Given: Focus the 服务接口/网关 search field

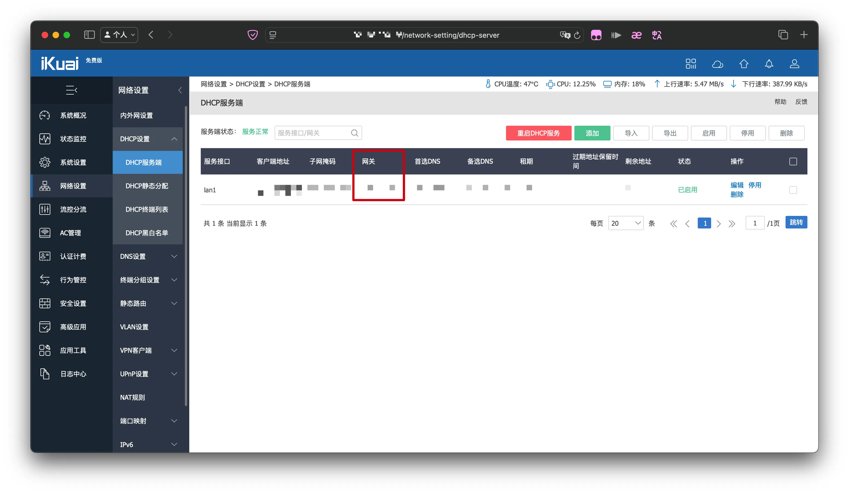Looking at the screenshot, I should (x=318, y=133).
